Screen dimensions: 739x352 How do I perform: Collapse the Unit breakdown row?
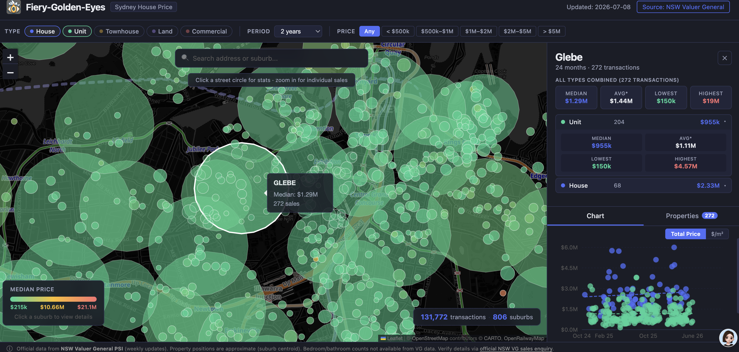click(x=643, y=122)
